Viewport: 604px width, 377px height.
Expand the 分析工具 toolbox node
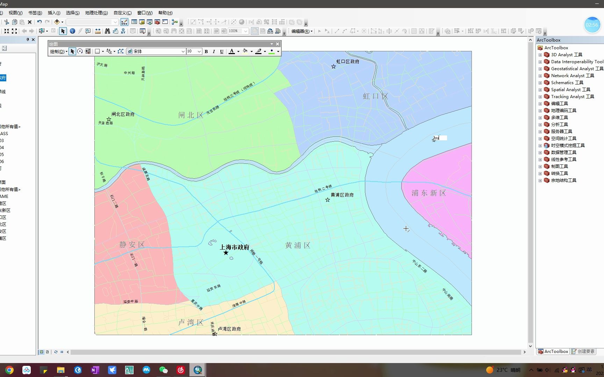(x=540, y=125)
